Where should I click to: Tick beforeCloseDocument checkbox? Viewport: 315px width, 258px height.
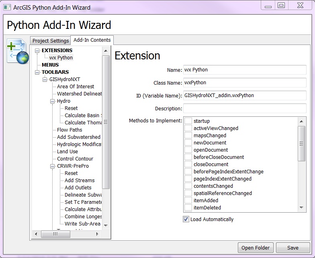[188, 157]
